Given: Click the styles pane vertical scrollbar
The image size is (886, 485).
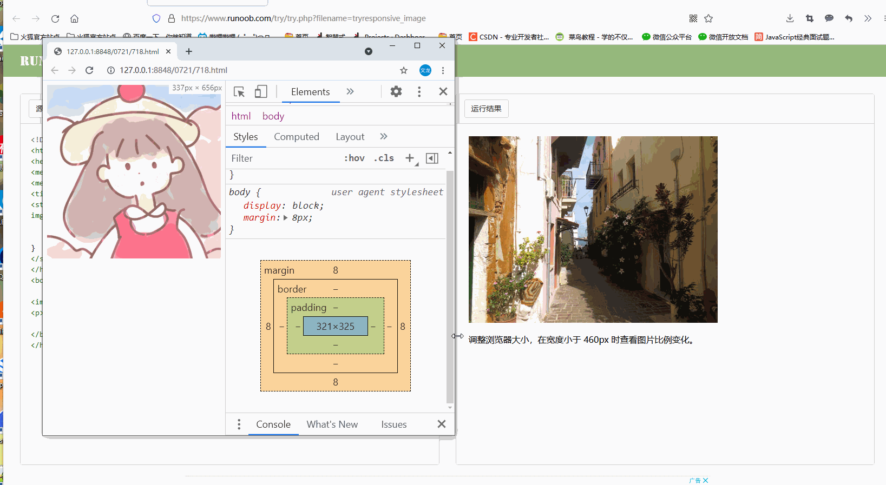Looking at the screenshot, I should [450, 287].
